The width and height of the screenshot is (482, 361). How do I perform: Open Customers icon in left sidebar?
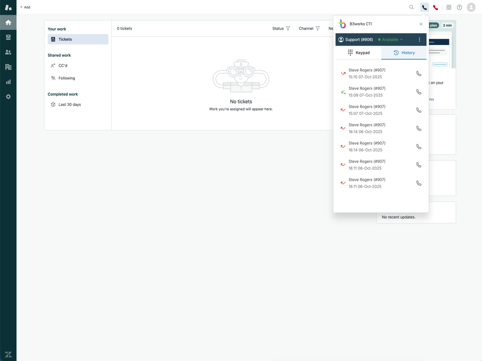8,52
